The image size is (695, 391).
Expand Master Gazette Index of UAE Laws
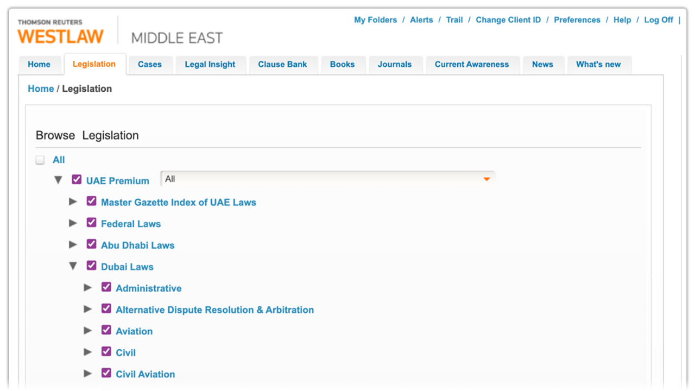(73, 202)
